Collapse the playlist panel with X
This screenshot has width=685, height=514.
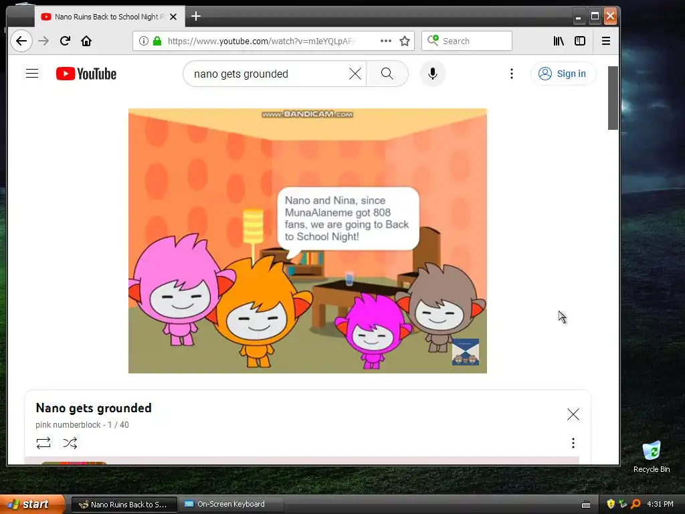point(573,414)
